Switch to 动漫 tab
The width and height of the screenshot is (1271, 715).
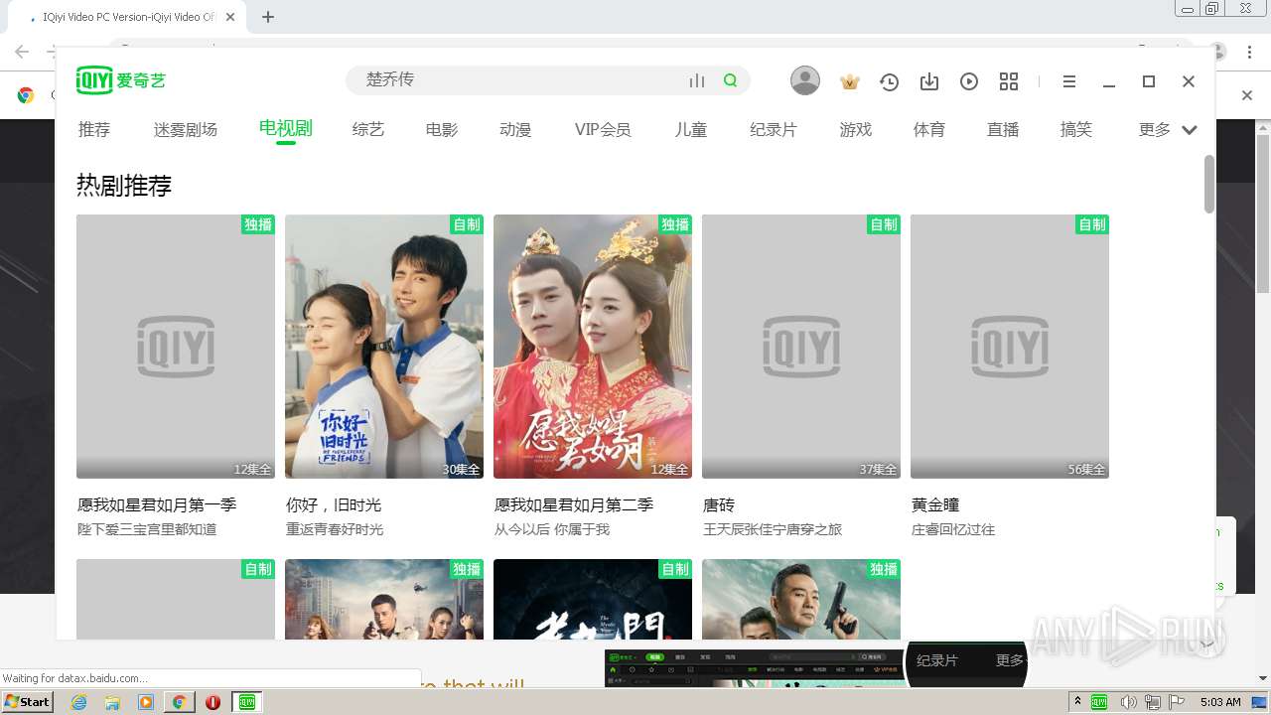coord(515,130)
